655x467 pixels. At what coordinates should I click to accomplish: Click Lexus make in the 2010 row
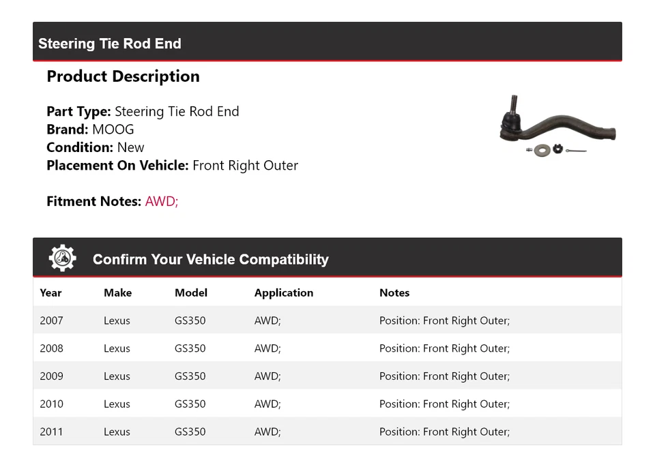117,404
